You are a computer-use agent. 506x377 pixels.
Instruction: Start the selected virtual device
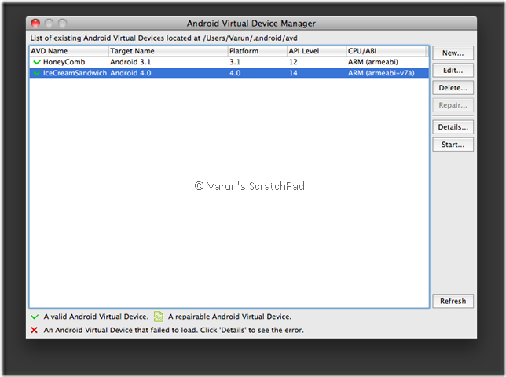click(453, 145)
